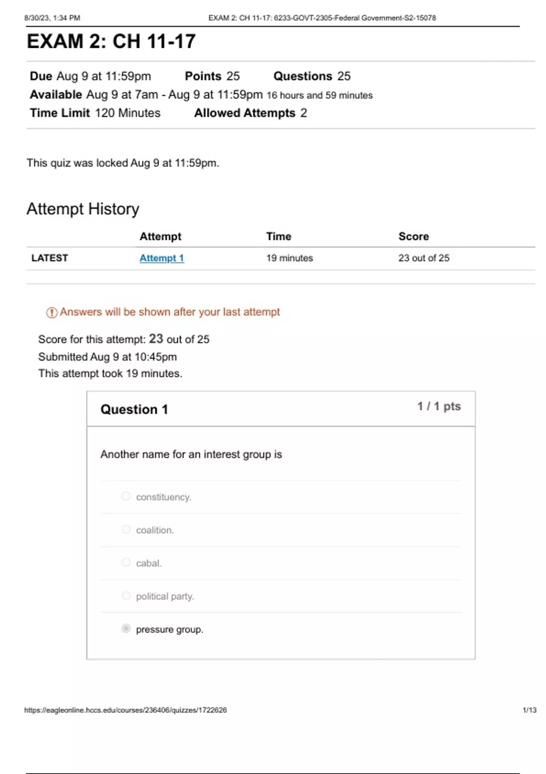
Task: Click the "pressure group." radio button
Action: pos(126,629)
